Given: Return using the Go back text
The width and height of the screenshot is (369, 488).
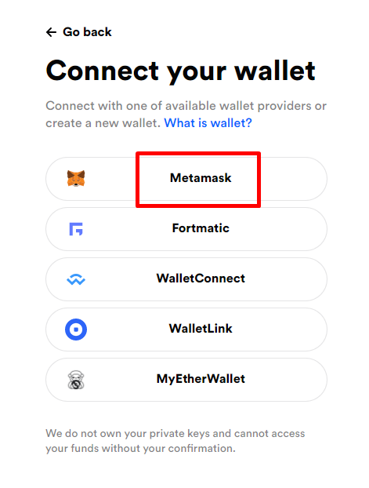Looking at the screenshot, I should [x=87, y=32].
